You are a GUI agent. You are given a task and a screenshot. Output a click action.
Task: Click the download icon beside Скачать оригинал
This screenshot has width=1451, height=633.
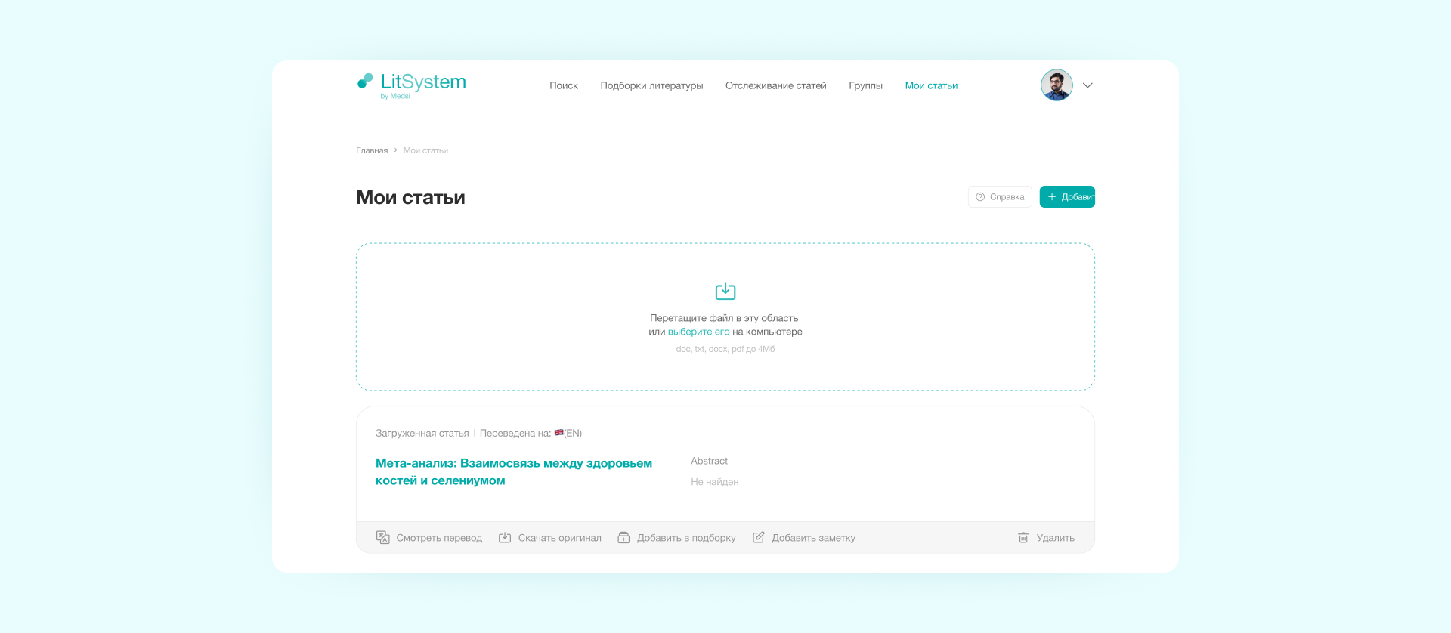click(505, 538)
